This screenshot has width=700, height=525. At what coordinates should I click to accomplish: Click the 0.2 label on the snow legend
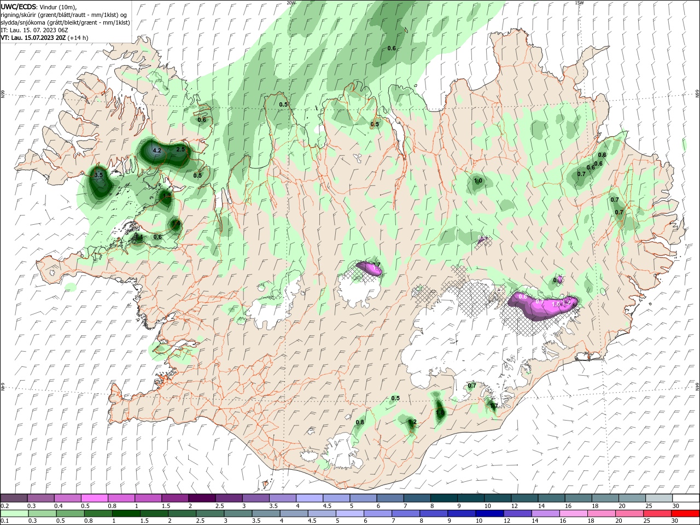[4, 506]
